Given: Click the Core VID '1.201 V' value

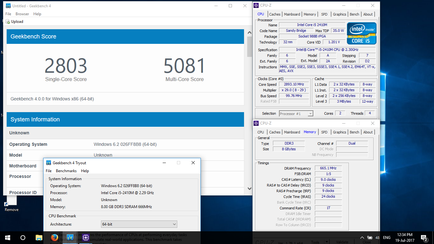Looking at the screenshot, I should pyautogui.click(x=334, y=42).
